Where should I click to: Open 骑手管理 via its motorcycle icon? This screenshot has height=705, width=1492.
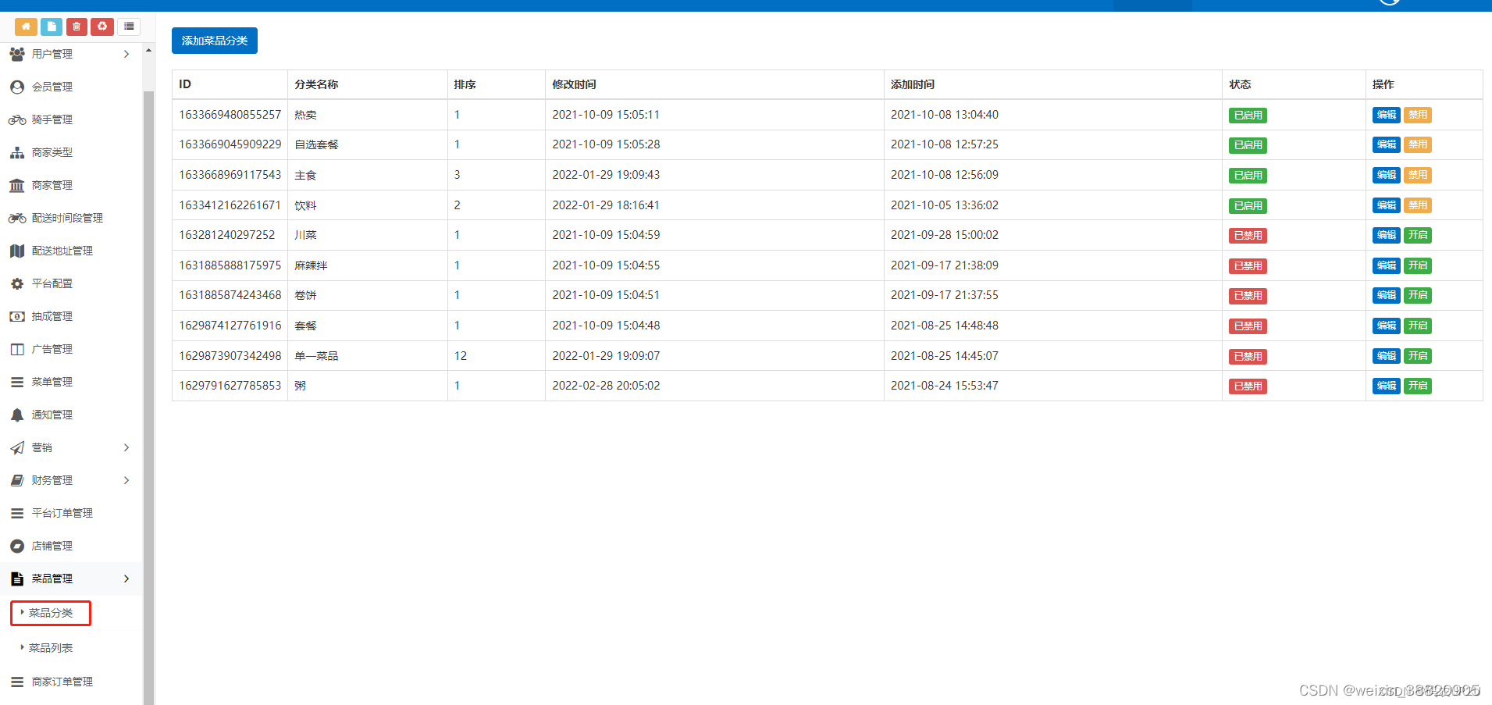pos(16,119)
